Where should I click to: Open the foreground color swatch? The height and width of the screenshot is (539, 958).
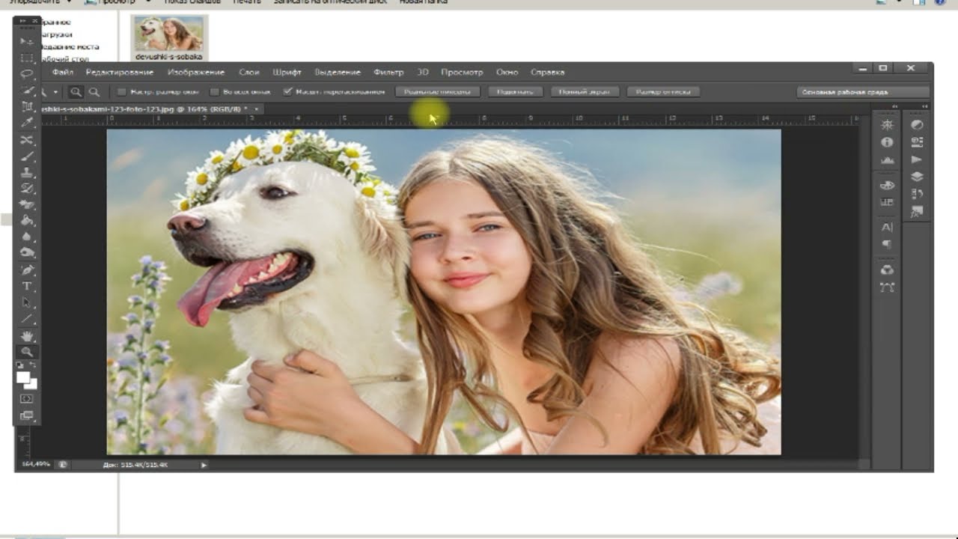23,377
